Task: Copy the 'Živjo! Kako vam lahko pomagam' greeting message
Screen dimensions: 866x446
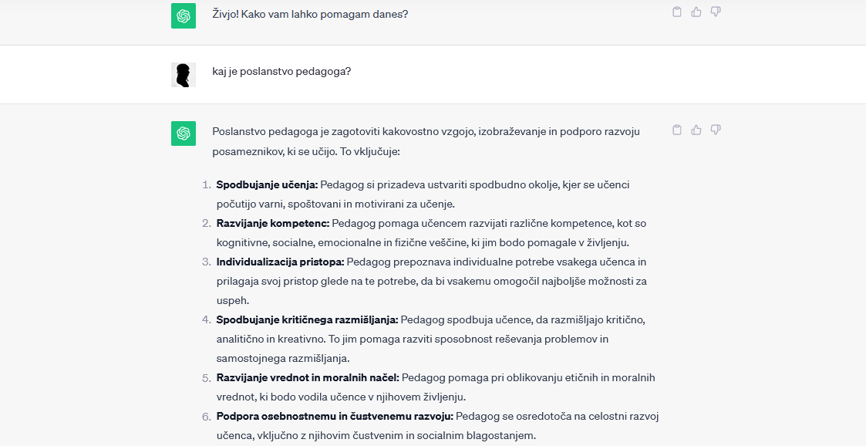Action: pos(676,12)
